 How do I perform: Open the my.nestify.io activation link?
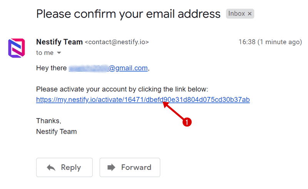[143, 100]
